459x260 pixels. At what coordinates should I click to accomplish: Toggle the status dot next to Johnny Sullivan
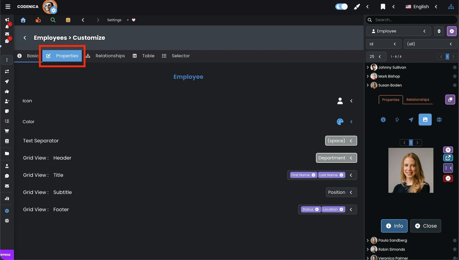tap(454, 67)
